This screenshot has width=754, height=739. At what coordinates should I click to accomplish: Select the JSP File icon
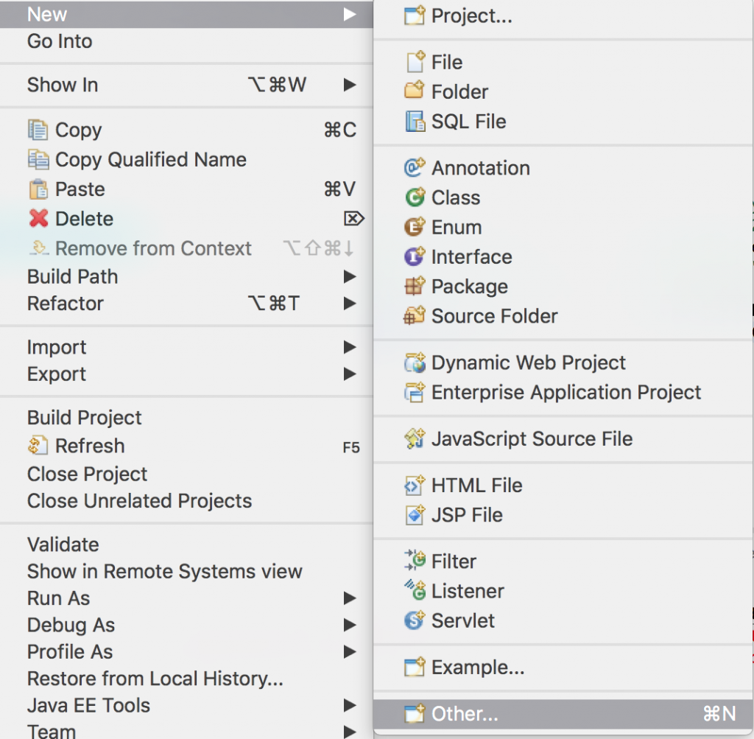click(414, 515)
